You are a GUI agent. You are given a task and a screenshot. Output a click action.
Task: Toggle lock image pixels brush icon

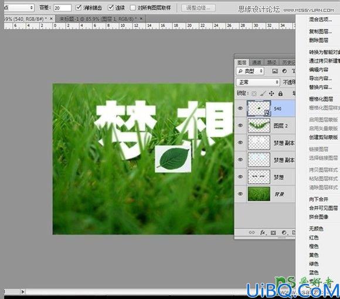click(x=263, y=93)
